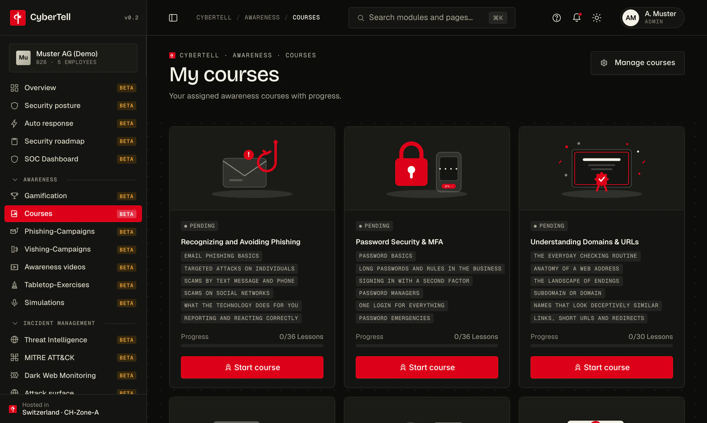The height and width of the screenshot is (423, 707).
Task: Click the Recognizing and Avoiding Phishing title
Action: coord(240,242)
